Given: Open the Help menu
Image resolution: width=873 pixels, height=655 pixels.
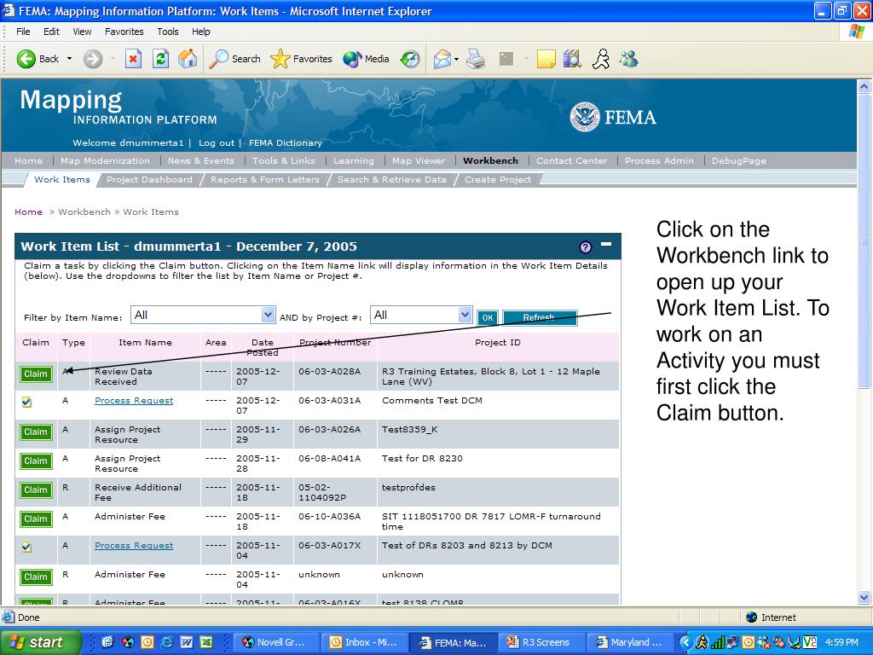Looking at the screenshot, I should point(201,32).
